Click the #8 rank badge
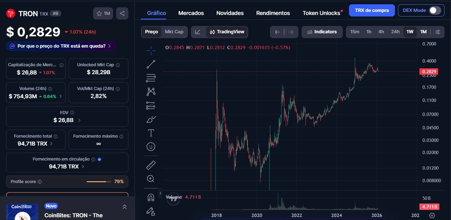 click(x=55, y=13)
